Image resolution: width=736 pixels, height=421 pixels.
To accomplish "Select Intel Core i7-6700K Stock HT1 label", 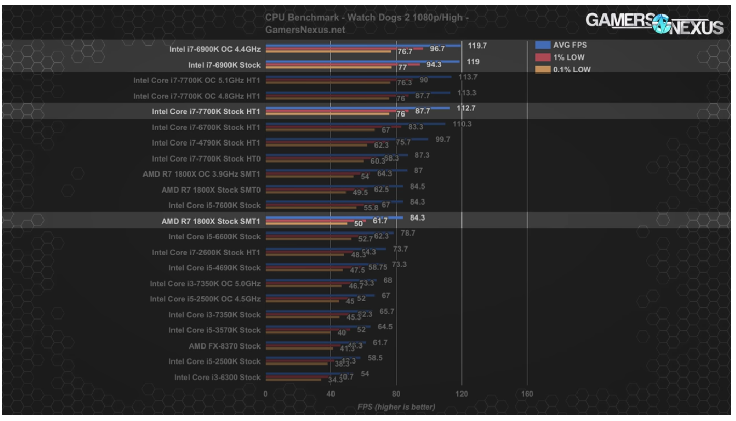I will click(206, 127).
